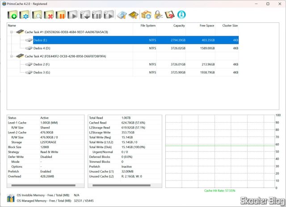Click the Total Read value 1.06TB
This screenshot has width=286, height=207.
coord(126,118)
